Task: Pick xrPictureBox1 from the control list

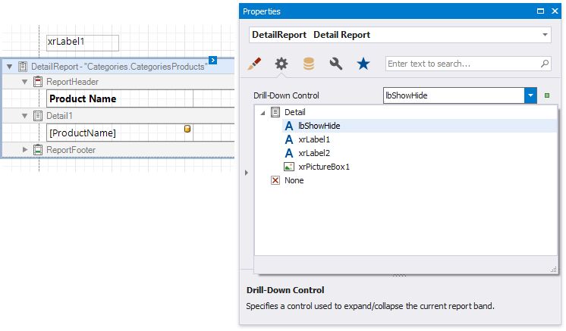Action: [324, 167]
